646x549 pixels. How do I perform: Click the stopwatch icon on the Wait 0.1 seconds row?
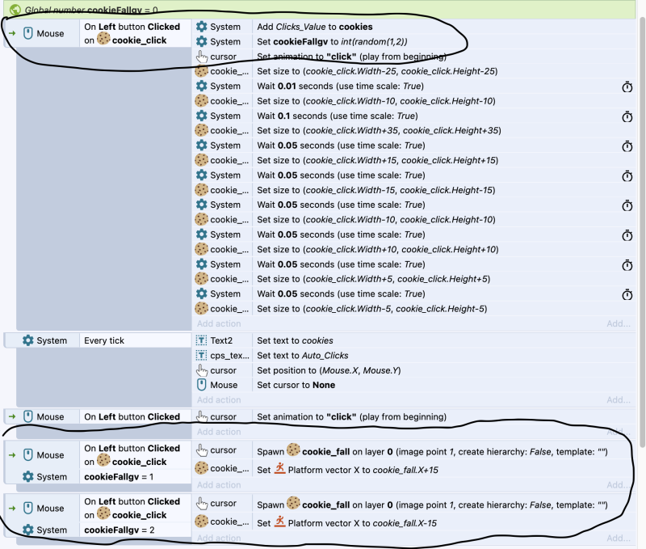(627, 116)
